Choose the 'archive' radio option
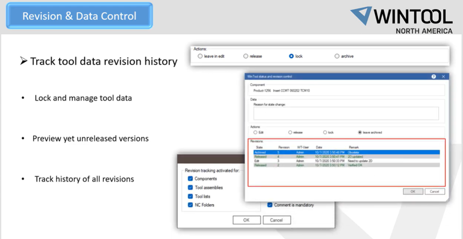The height and width of the screenshot is (239, 463). 337,56
